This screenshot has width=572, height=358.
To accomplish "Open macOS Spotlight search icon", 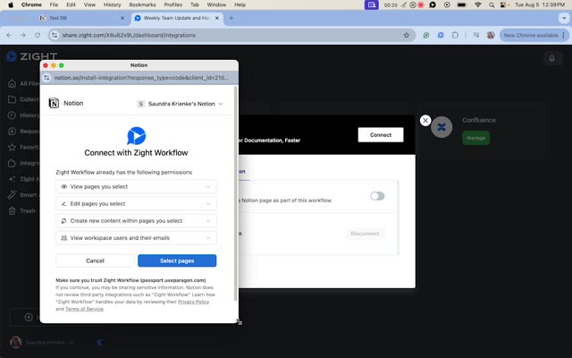I will coord(492,4).
